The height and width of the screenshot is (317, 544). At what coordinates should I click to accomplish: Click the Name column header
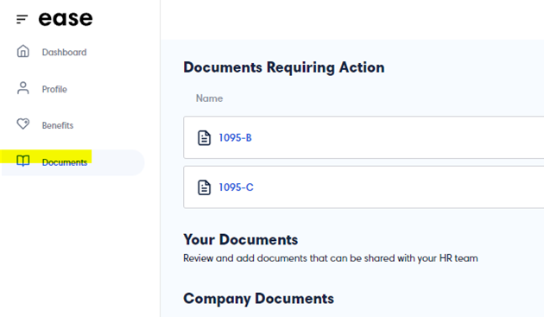point(209,98)
